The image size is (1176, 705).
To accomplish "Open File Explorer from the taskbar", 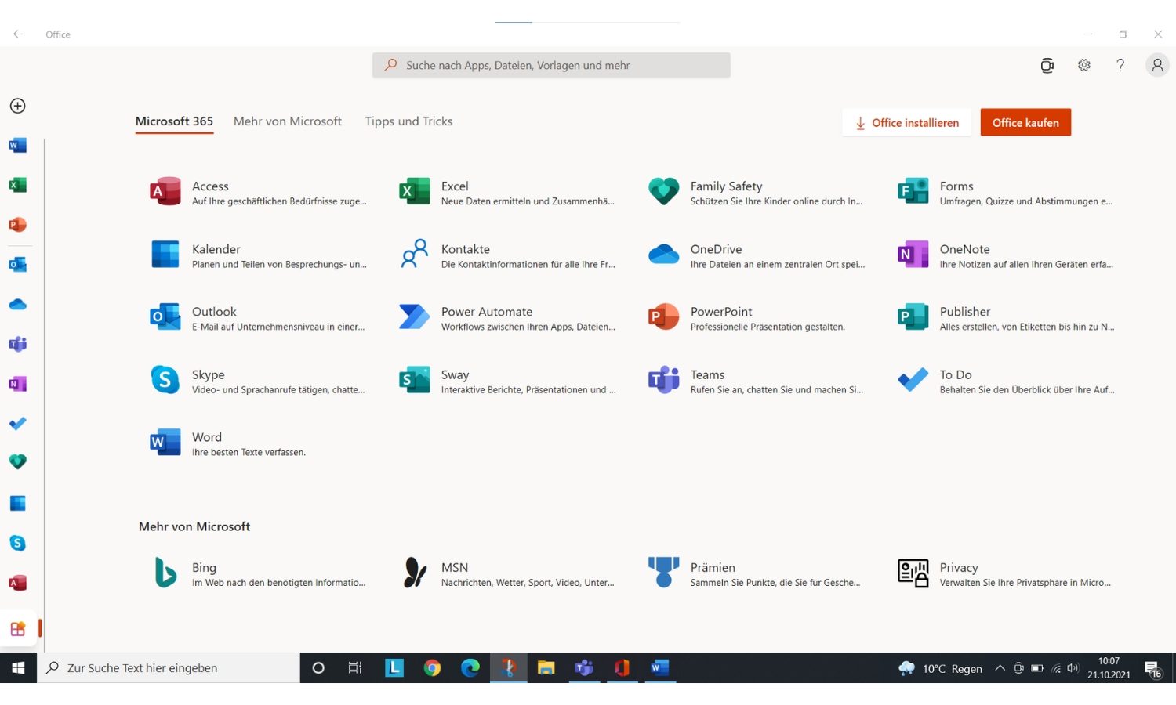I will click(546, 668).
